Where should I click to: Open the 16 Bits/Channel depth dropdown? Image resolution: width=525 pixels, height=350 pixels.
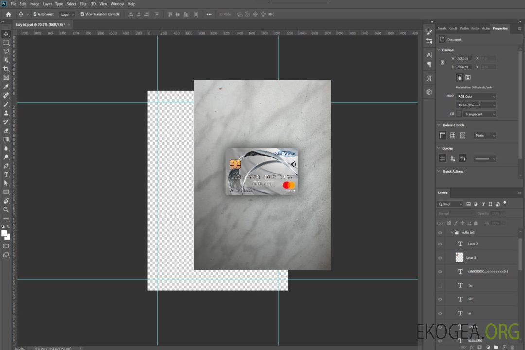point(476,105)
